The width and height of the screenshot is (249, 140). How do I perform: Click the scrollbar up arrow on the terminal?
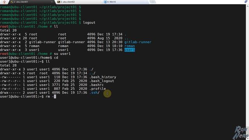coord(247,6)
